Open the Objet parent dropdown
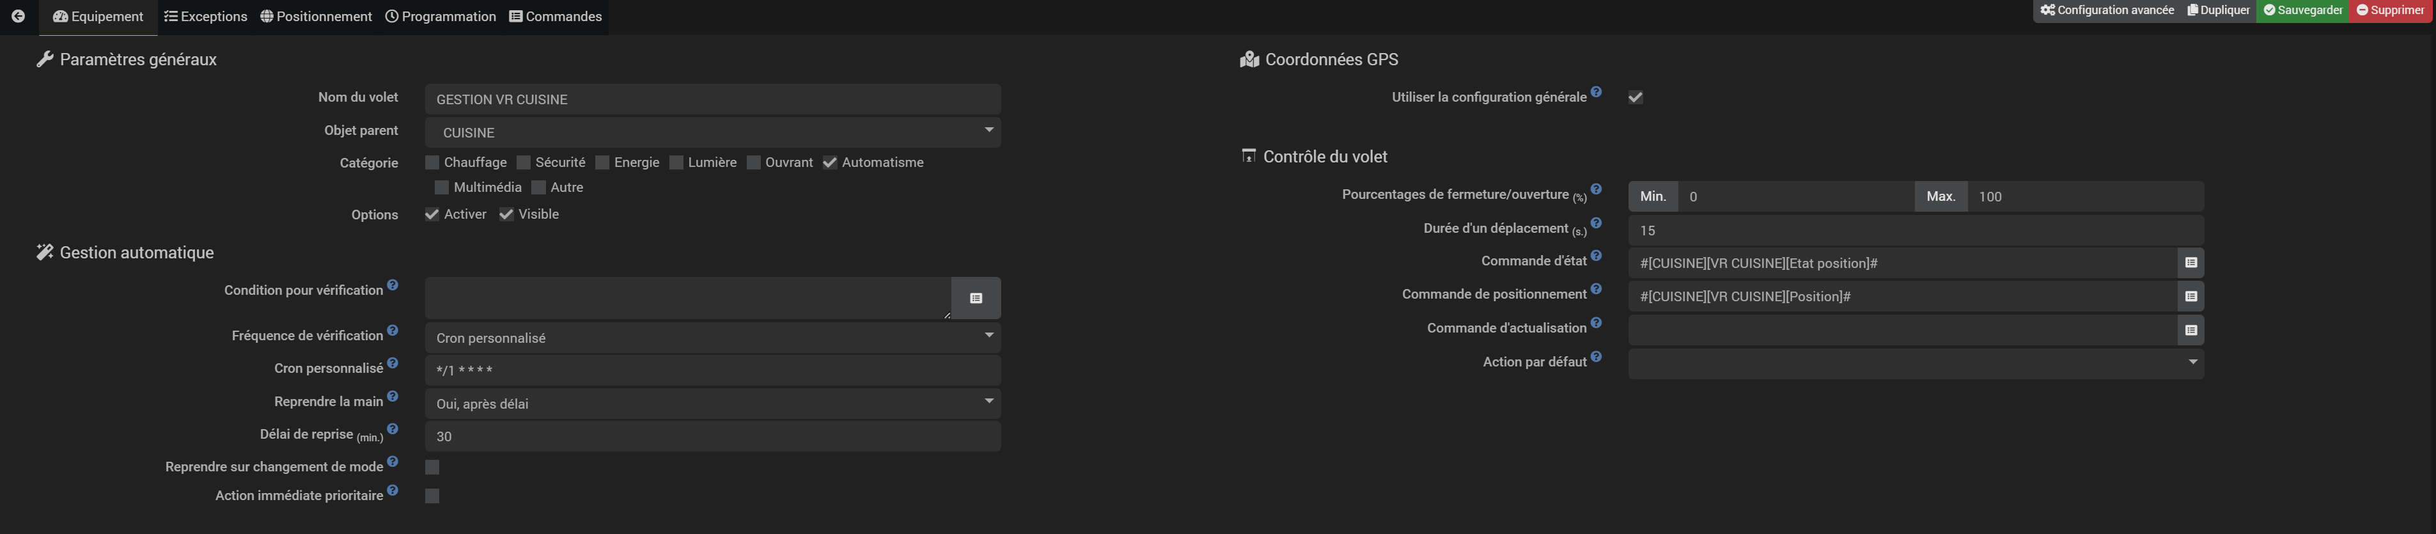 tap(713, 132)
